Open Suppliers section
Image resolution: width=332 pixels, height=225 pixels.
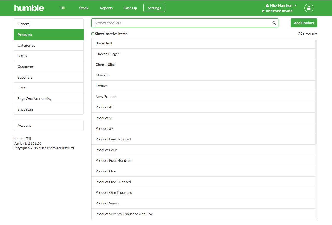tap(49, 77)
